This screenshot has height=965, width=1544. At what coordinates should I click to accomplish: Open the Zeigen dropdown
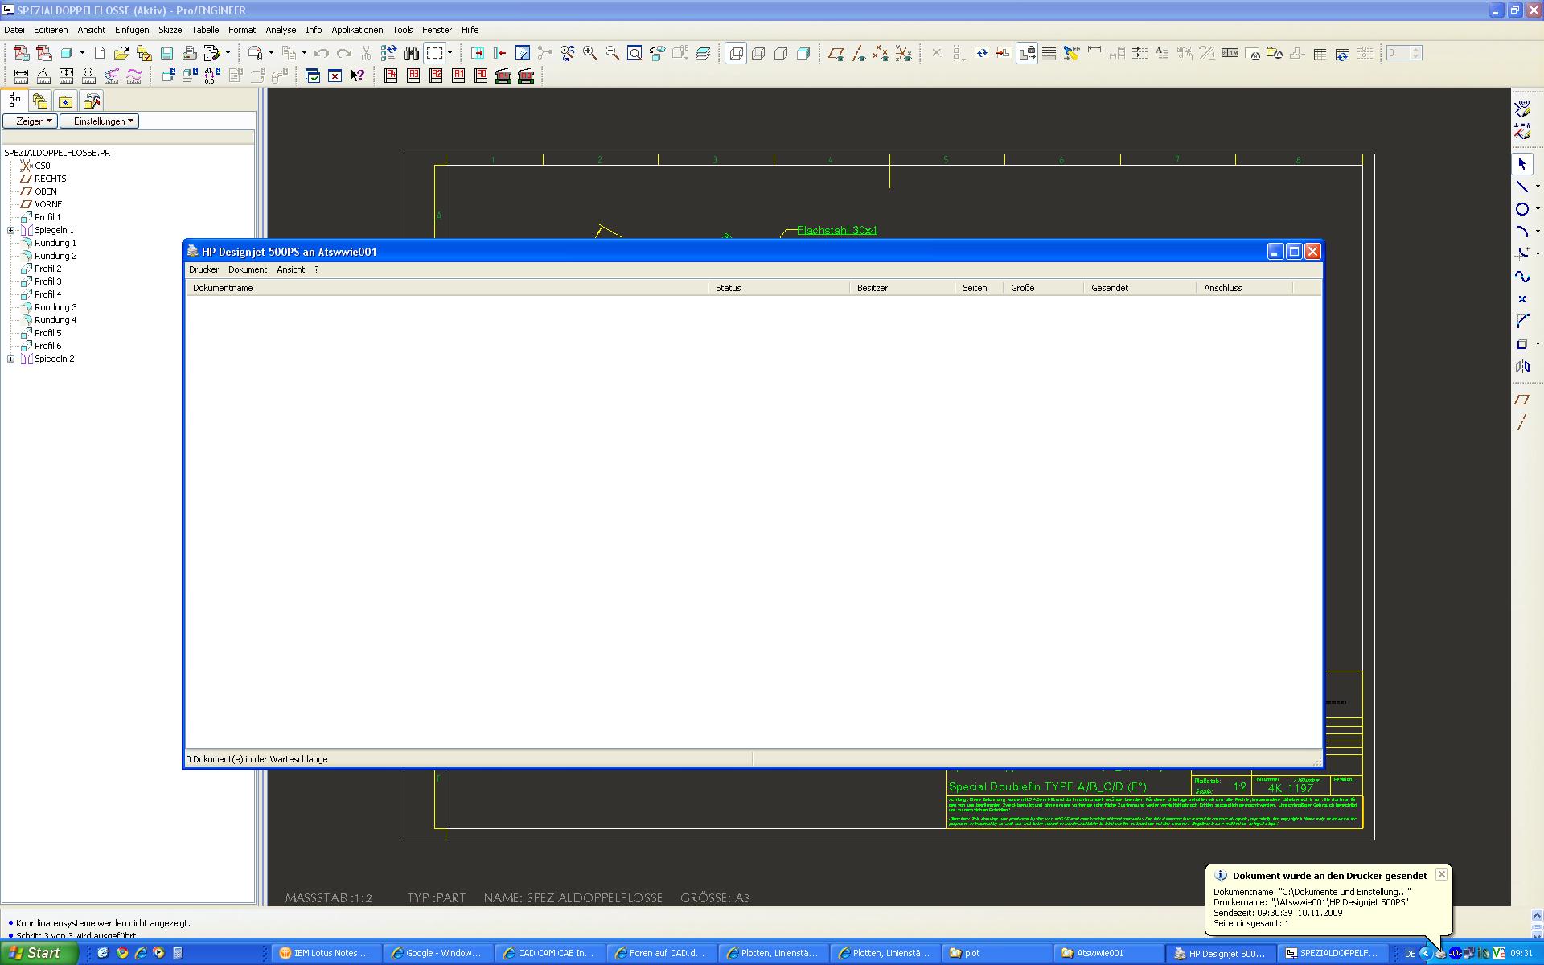(x=30, y=121)
